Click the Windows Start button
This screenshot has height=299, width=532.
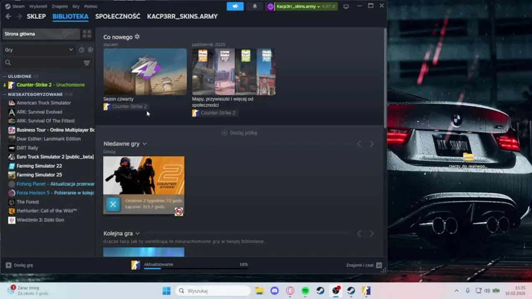pos(166,291)
